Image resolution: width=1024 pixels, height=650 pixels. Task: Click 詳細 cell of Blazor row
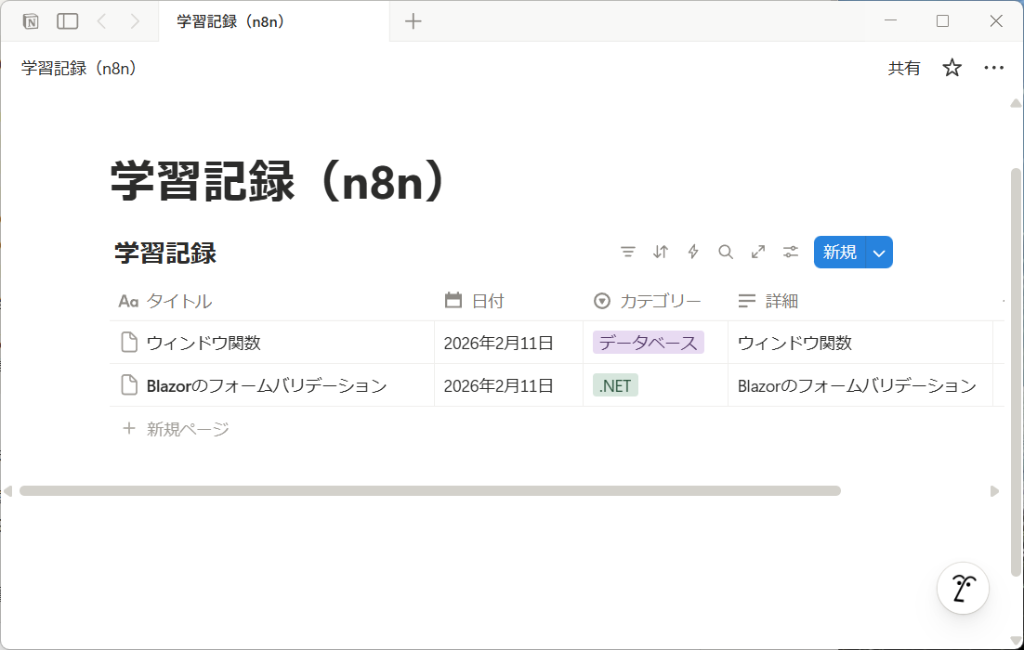coord(860,385)
